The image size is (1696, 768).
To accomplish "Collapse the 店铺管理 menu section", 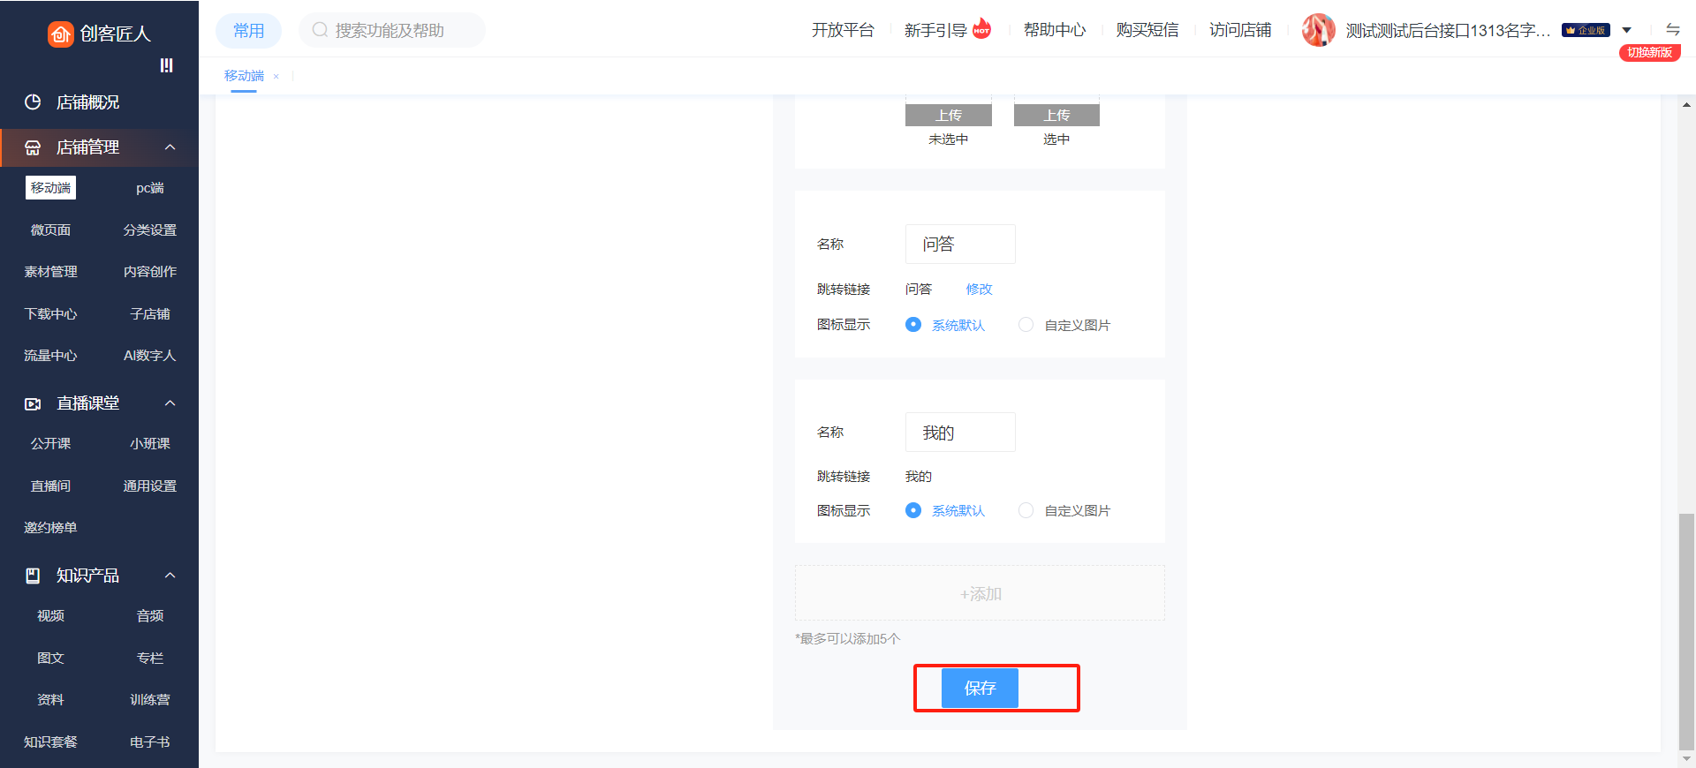I will tap(170, 147).
